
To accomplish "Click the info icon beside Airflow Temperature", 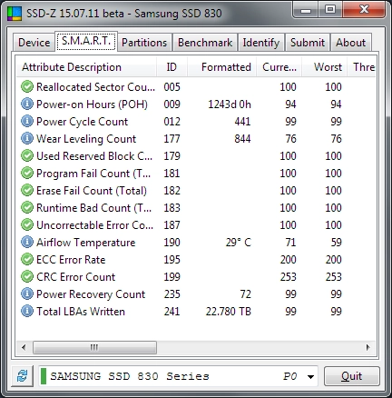I will coord(27,242).
